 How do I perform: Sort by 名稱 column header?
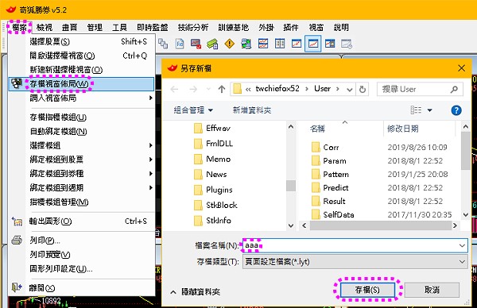pos(317,129)
